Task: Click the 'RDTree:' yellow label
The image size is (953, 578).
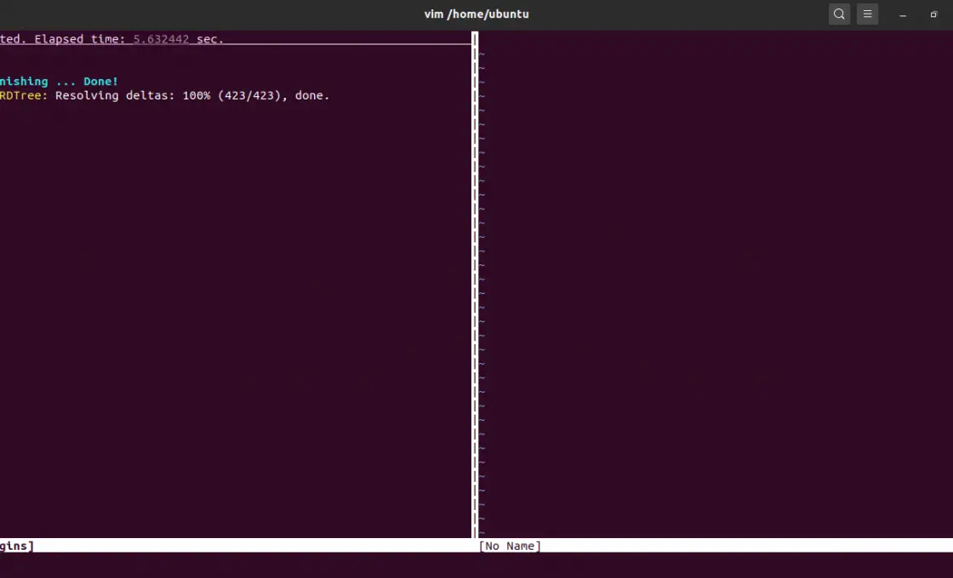Action: click(x=24, y=95)
